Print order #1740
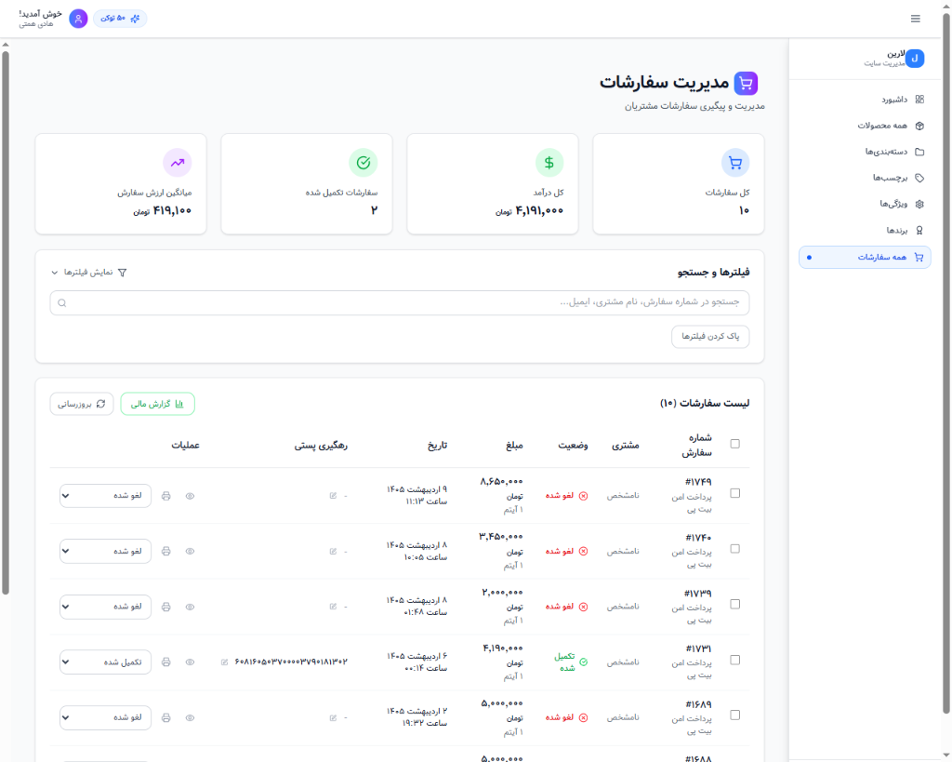952x762 pixels. 165,551
